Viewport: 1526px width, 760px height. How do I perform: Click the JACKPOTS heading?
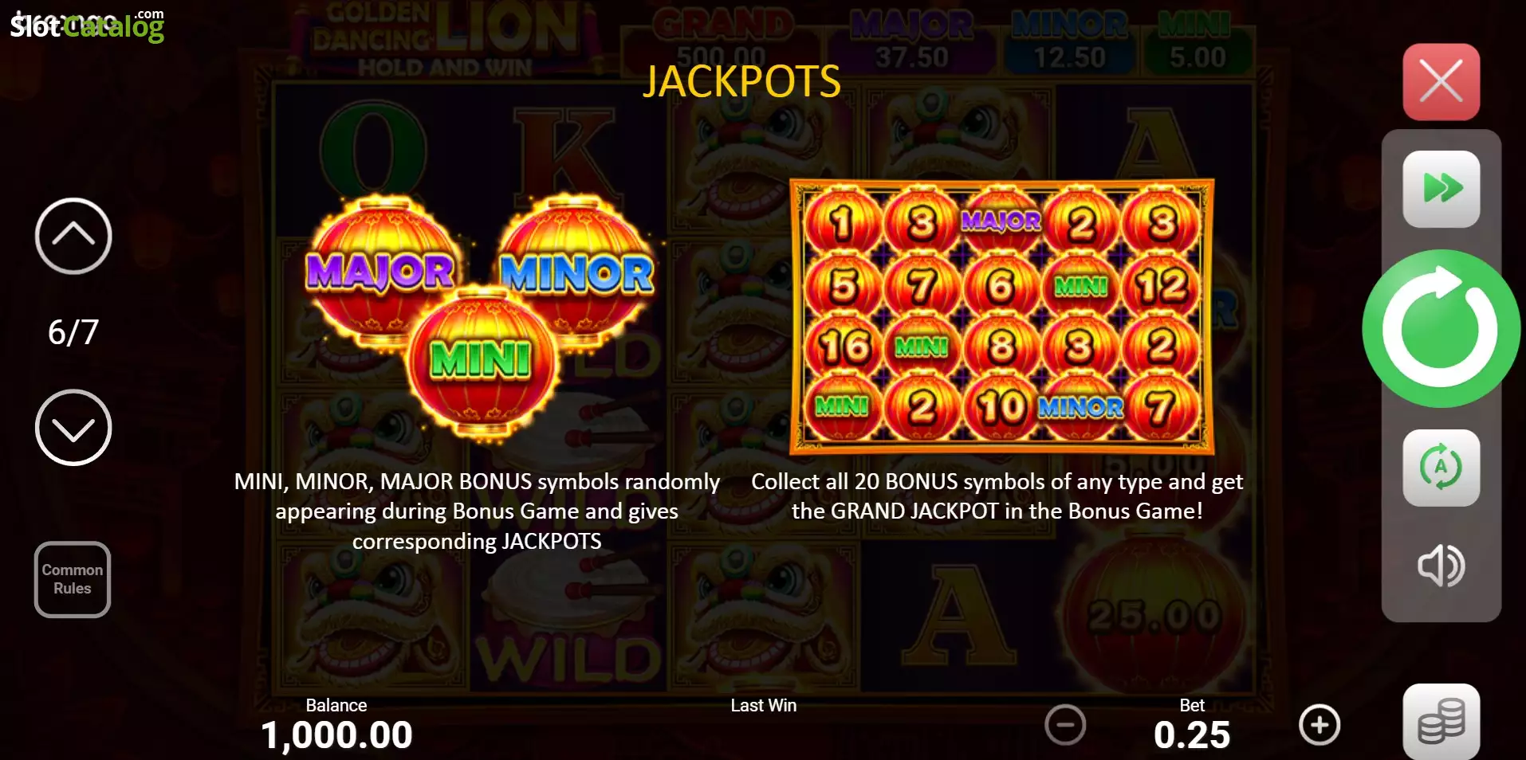[x=741, y=81]
